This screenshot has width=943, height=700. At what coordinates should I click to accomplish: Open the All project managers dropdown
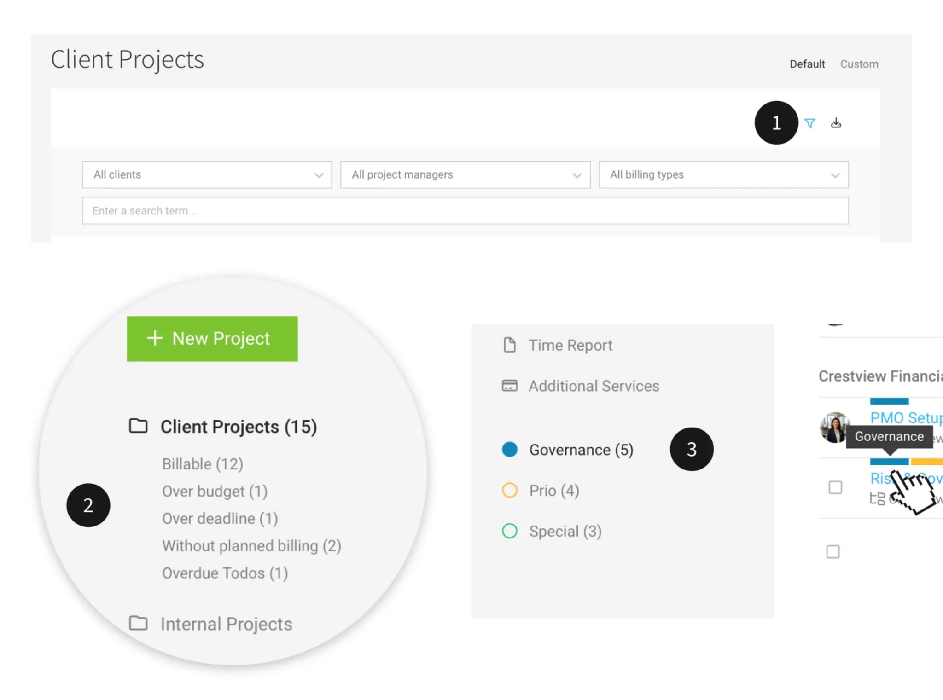tap(465, 174)
